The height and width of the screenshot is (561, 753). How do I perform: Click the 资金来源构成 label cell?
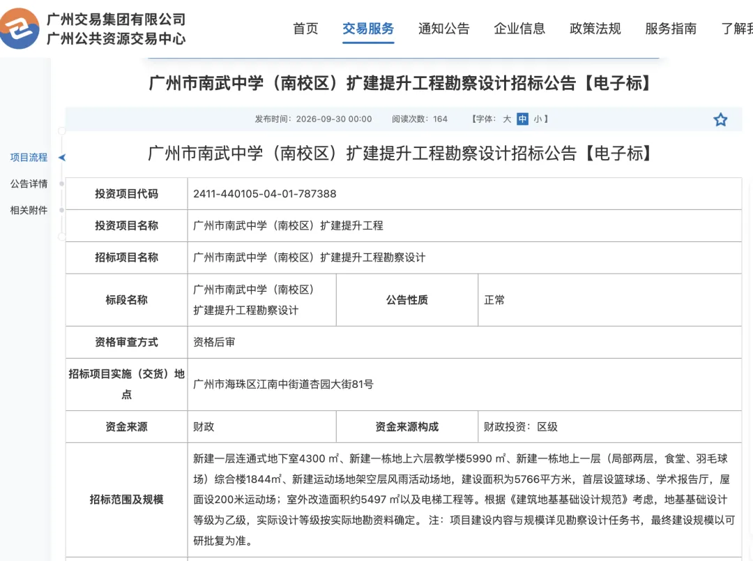point(406,427)
